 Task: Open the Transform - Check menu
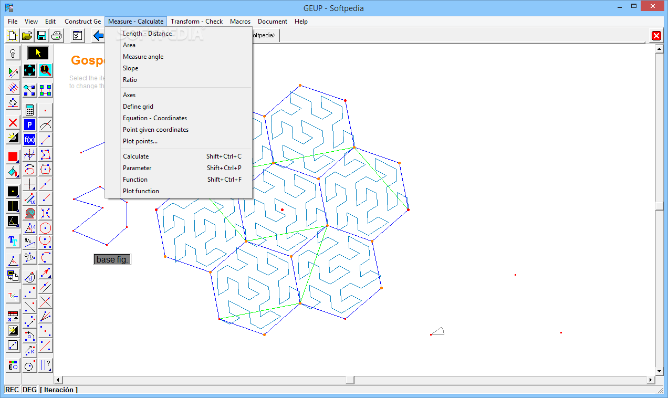[197, 22]
